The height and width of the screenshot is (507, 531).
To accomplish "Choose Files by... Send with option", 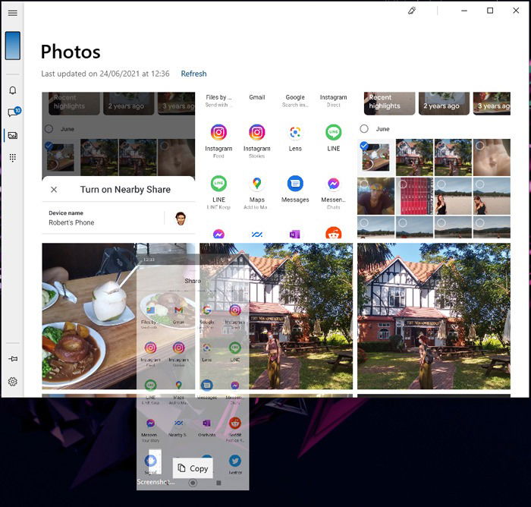I will [218, 101].
